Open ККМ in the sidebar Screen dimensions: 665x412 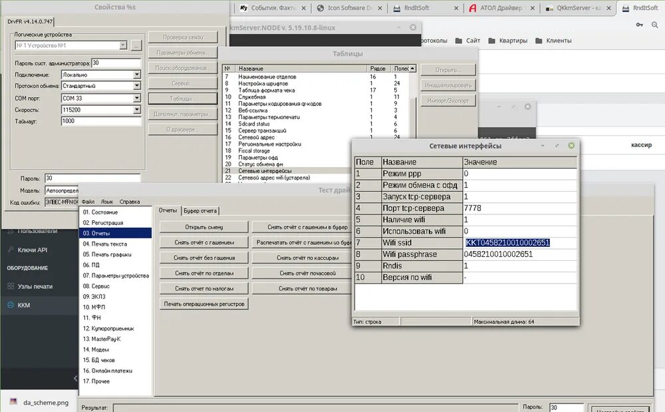[24, 305]
